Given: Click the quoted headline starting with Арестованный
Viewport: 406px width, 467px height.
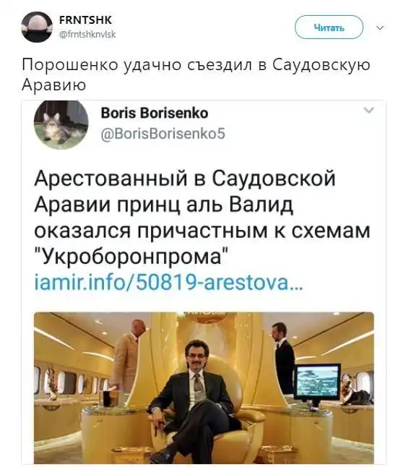Looking at the screenshot, I should (x=202, y=217).
